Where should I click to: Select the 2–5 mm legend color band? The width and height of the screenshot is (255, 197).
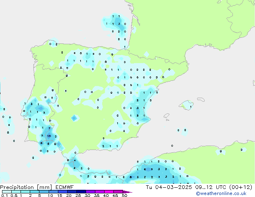[35, 192]
